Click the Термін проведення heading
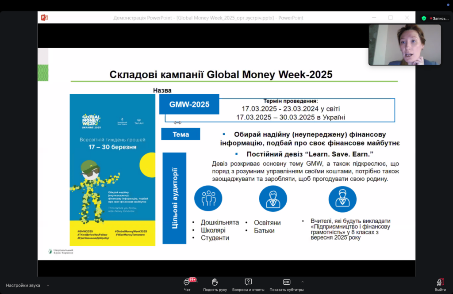The width and height of the screenshot is (453, 294). pyautogui.click(x=291, y=101)
